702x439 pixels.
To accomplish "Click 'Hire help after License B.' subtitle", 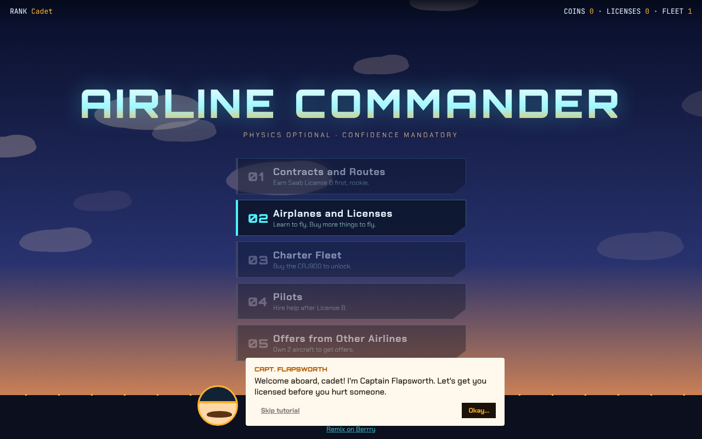I will pos(310,308).
